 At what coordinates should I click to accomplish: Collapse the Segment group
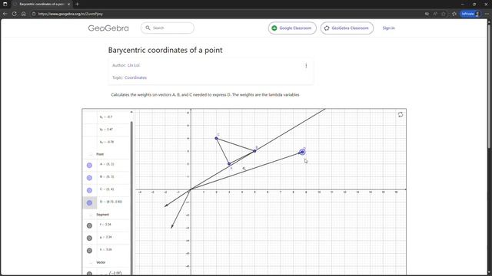(x=91, y=215)
